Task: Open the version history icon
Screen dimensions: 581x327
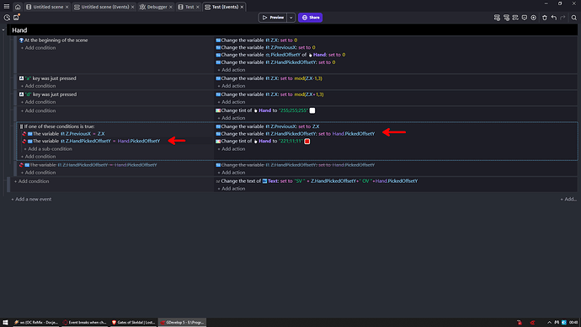Action: click(x=7, y=18)
